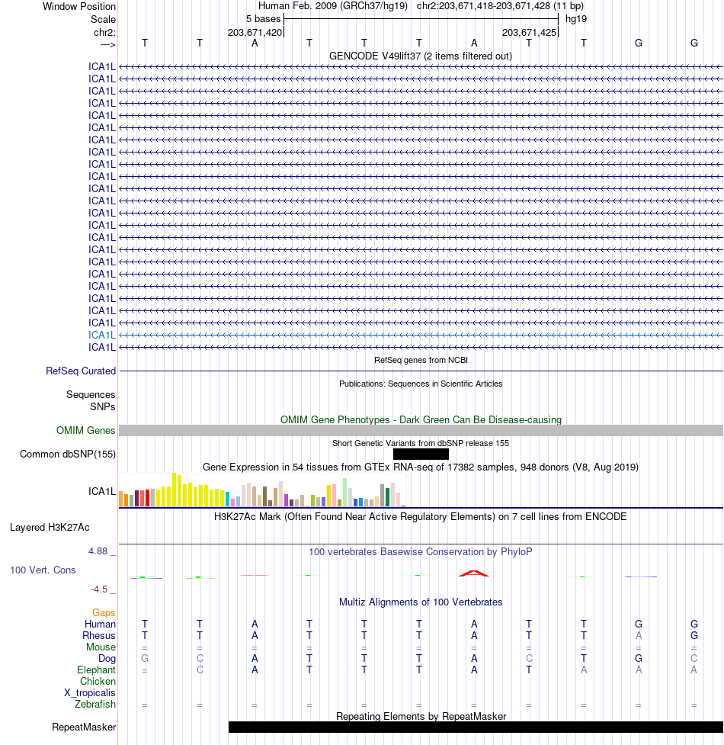Select the Zebrafish alignment row label
Viewport: 724px width, 745px height.
pyautogui.click(x=95, y=704)
